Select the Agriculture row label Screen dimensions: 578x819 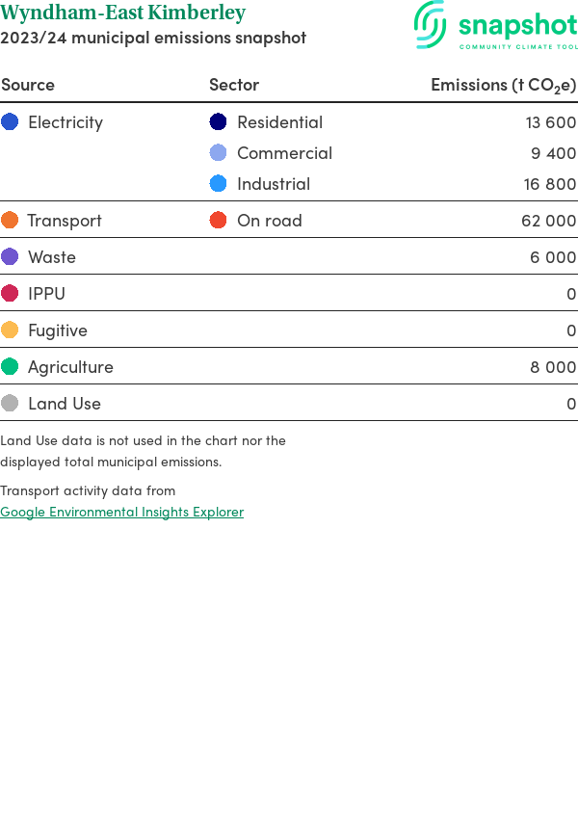[x=70, y=367]
